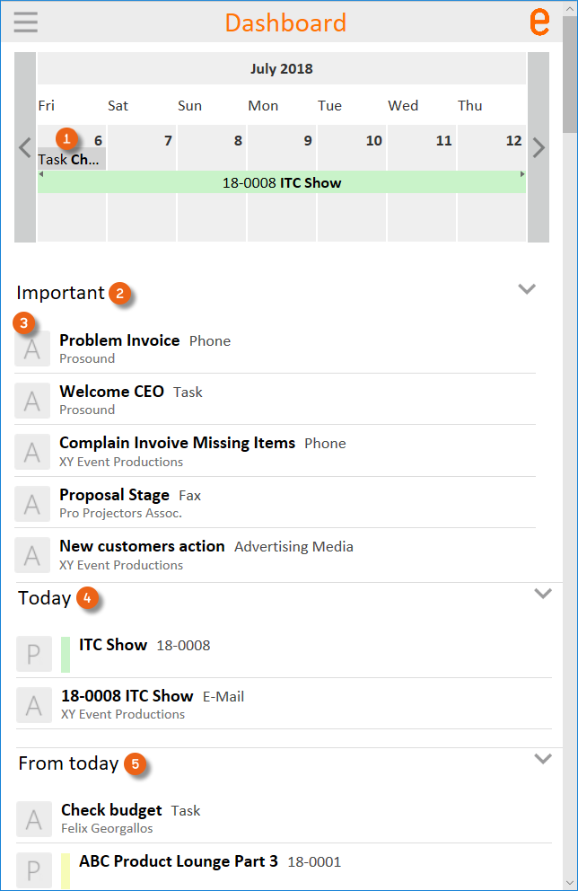Viewport: 578px width, 891px height.
Task: Go to previous week in calendar
Action: tap(25, 147)
